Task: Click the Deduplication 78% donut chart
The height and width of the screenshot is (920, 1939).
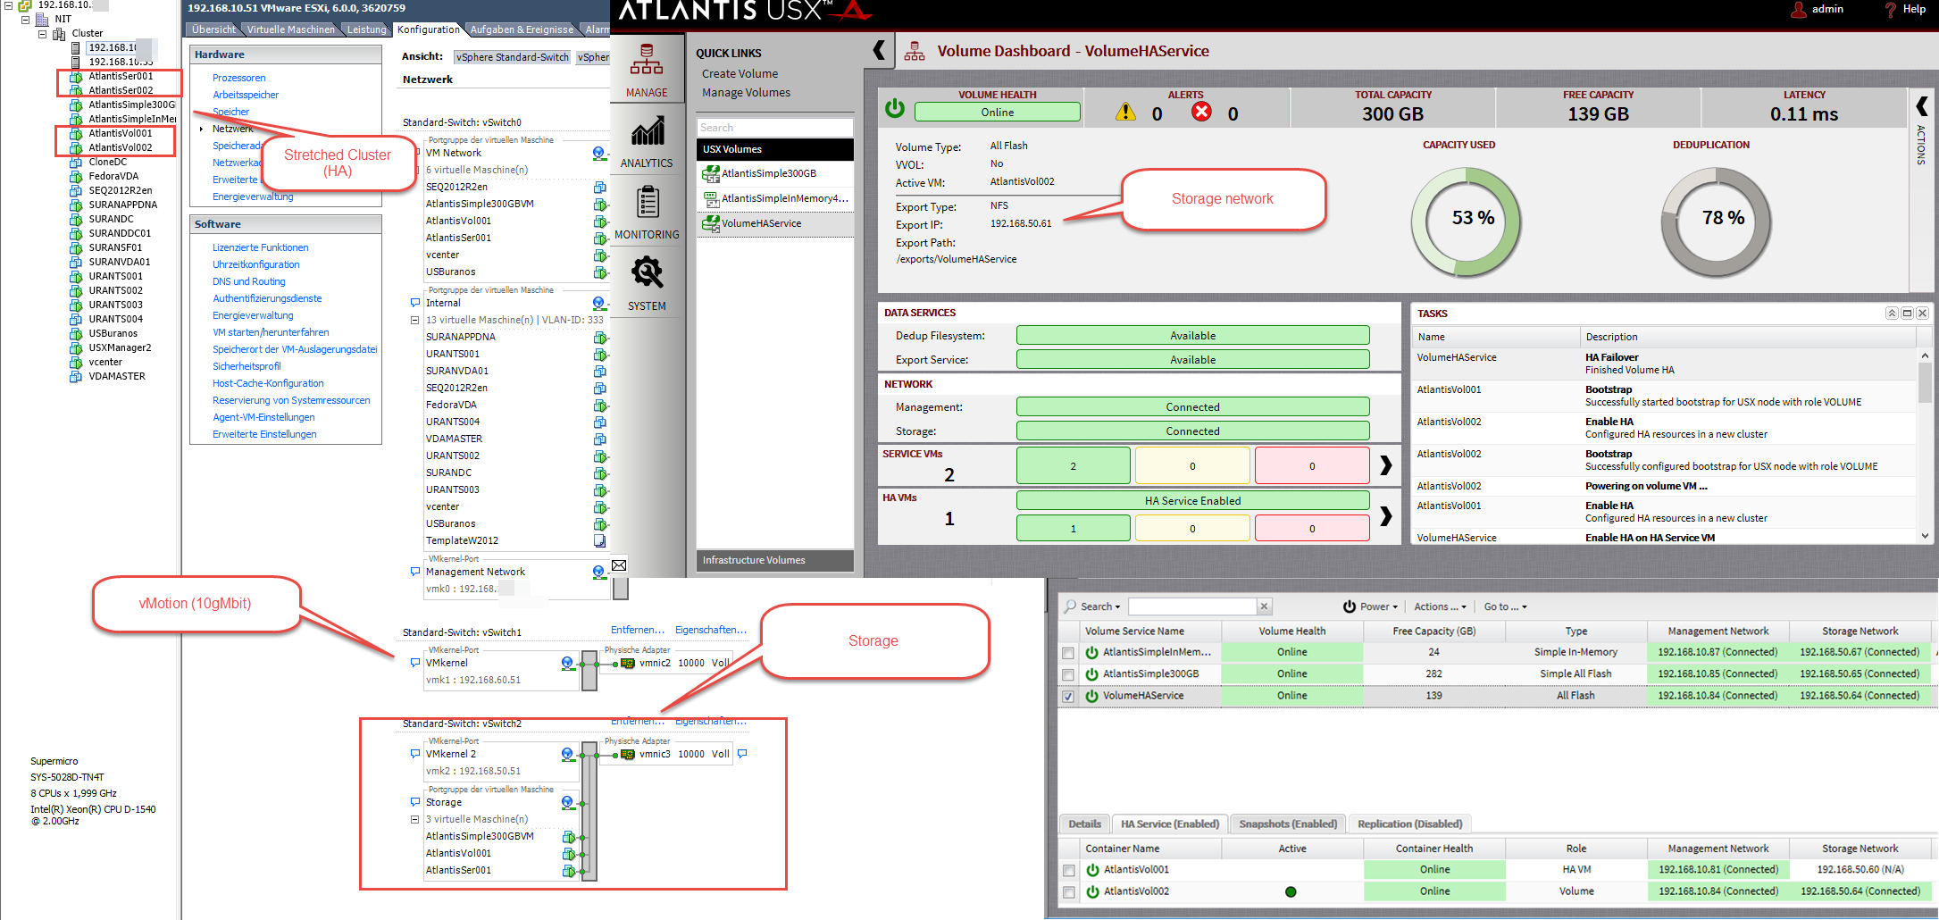Action: [x=1716, y=222]
